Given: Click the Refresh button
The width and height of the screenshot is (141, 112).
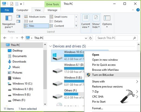Looking at the screenshot, I should (90, 38).
